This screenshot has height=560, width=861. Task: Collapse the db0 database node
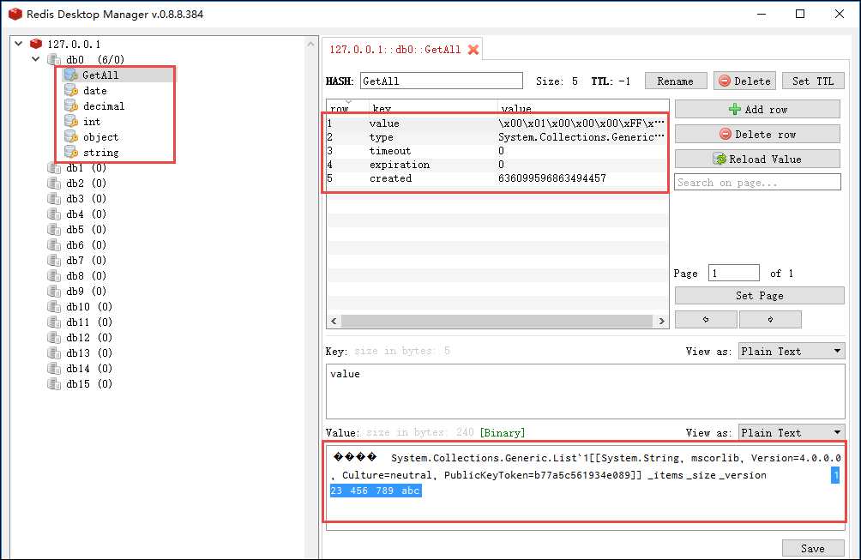point(36,59)
